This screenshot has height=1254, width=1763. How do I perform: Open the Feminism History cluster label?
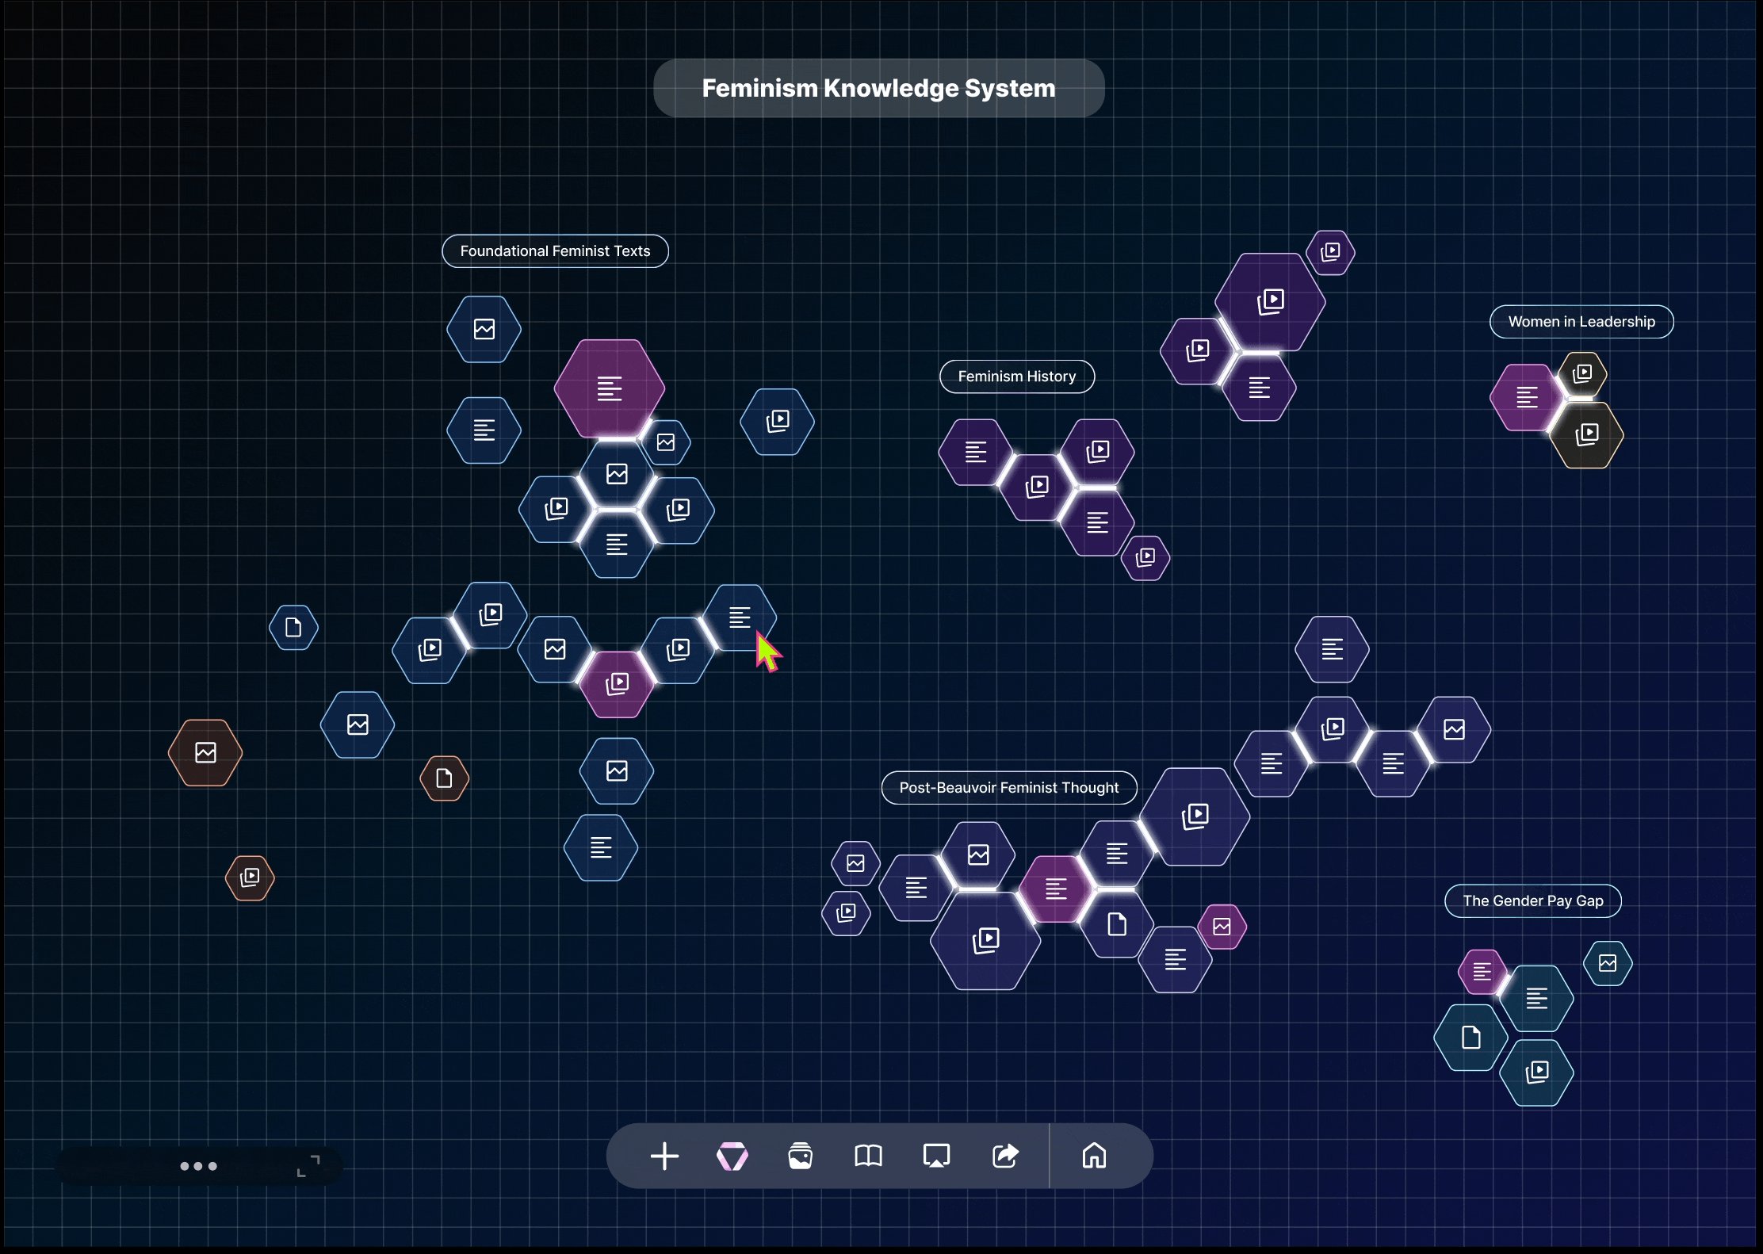1017,376
